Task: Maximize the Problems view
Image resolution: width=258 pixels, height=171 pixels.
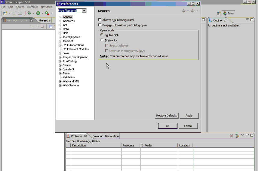Action: click(252, 135)
